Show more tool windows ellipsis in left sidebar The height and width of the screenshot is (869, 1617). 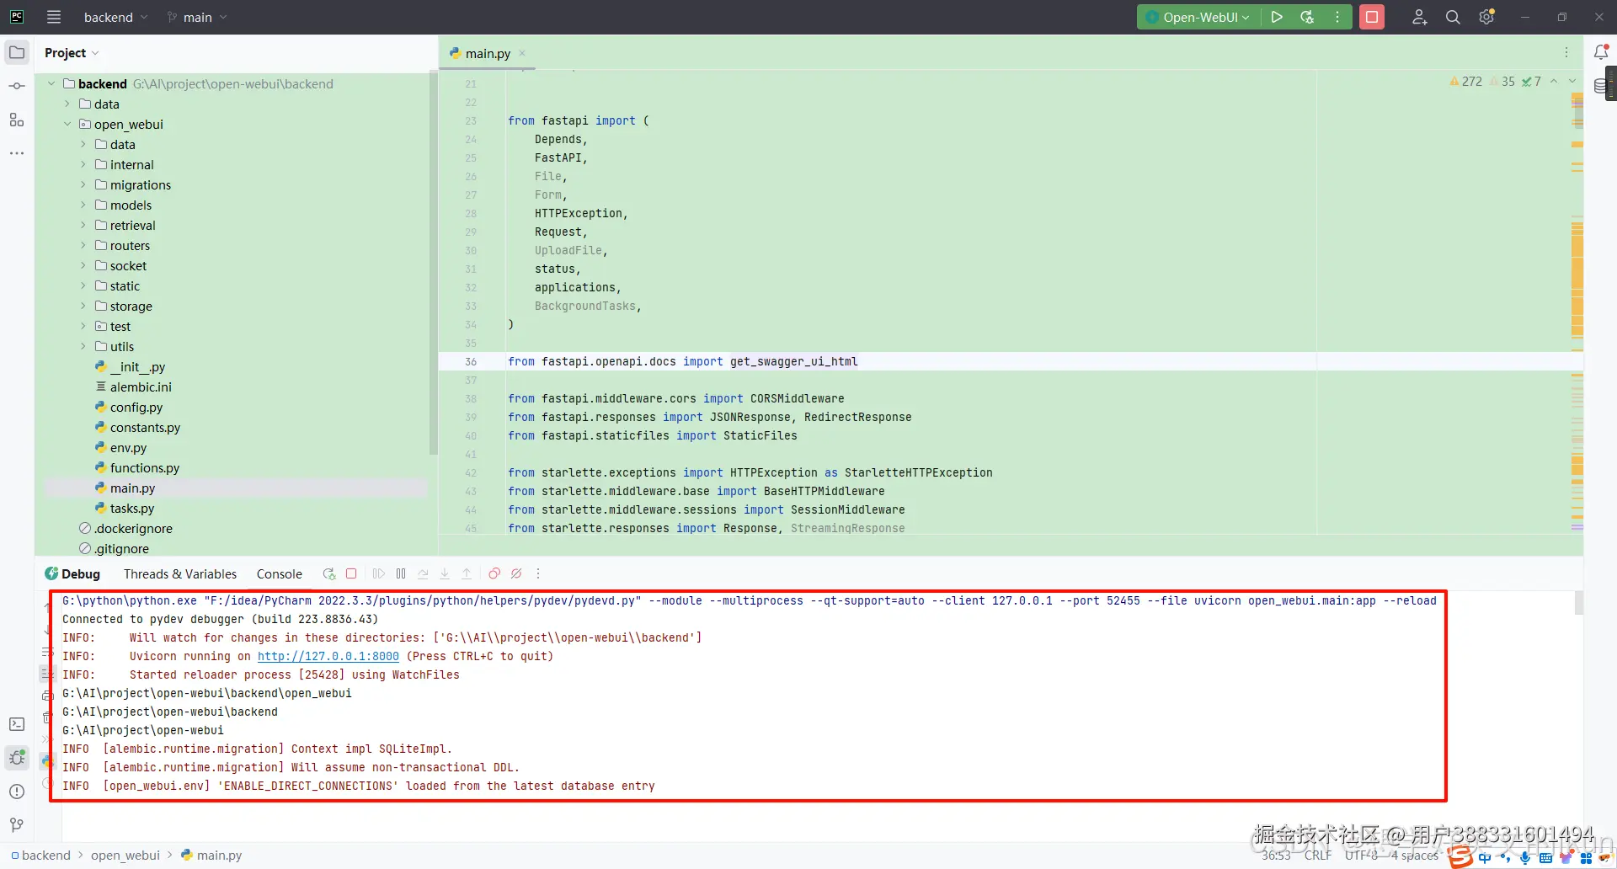click(x=17, y=153)
